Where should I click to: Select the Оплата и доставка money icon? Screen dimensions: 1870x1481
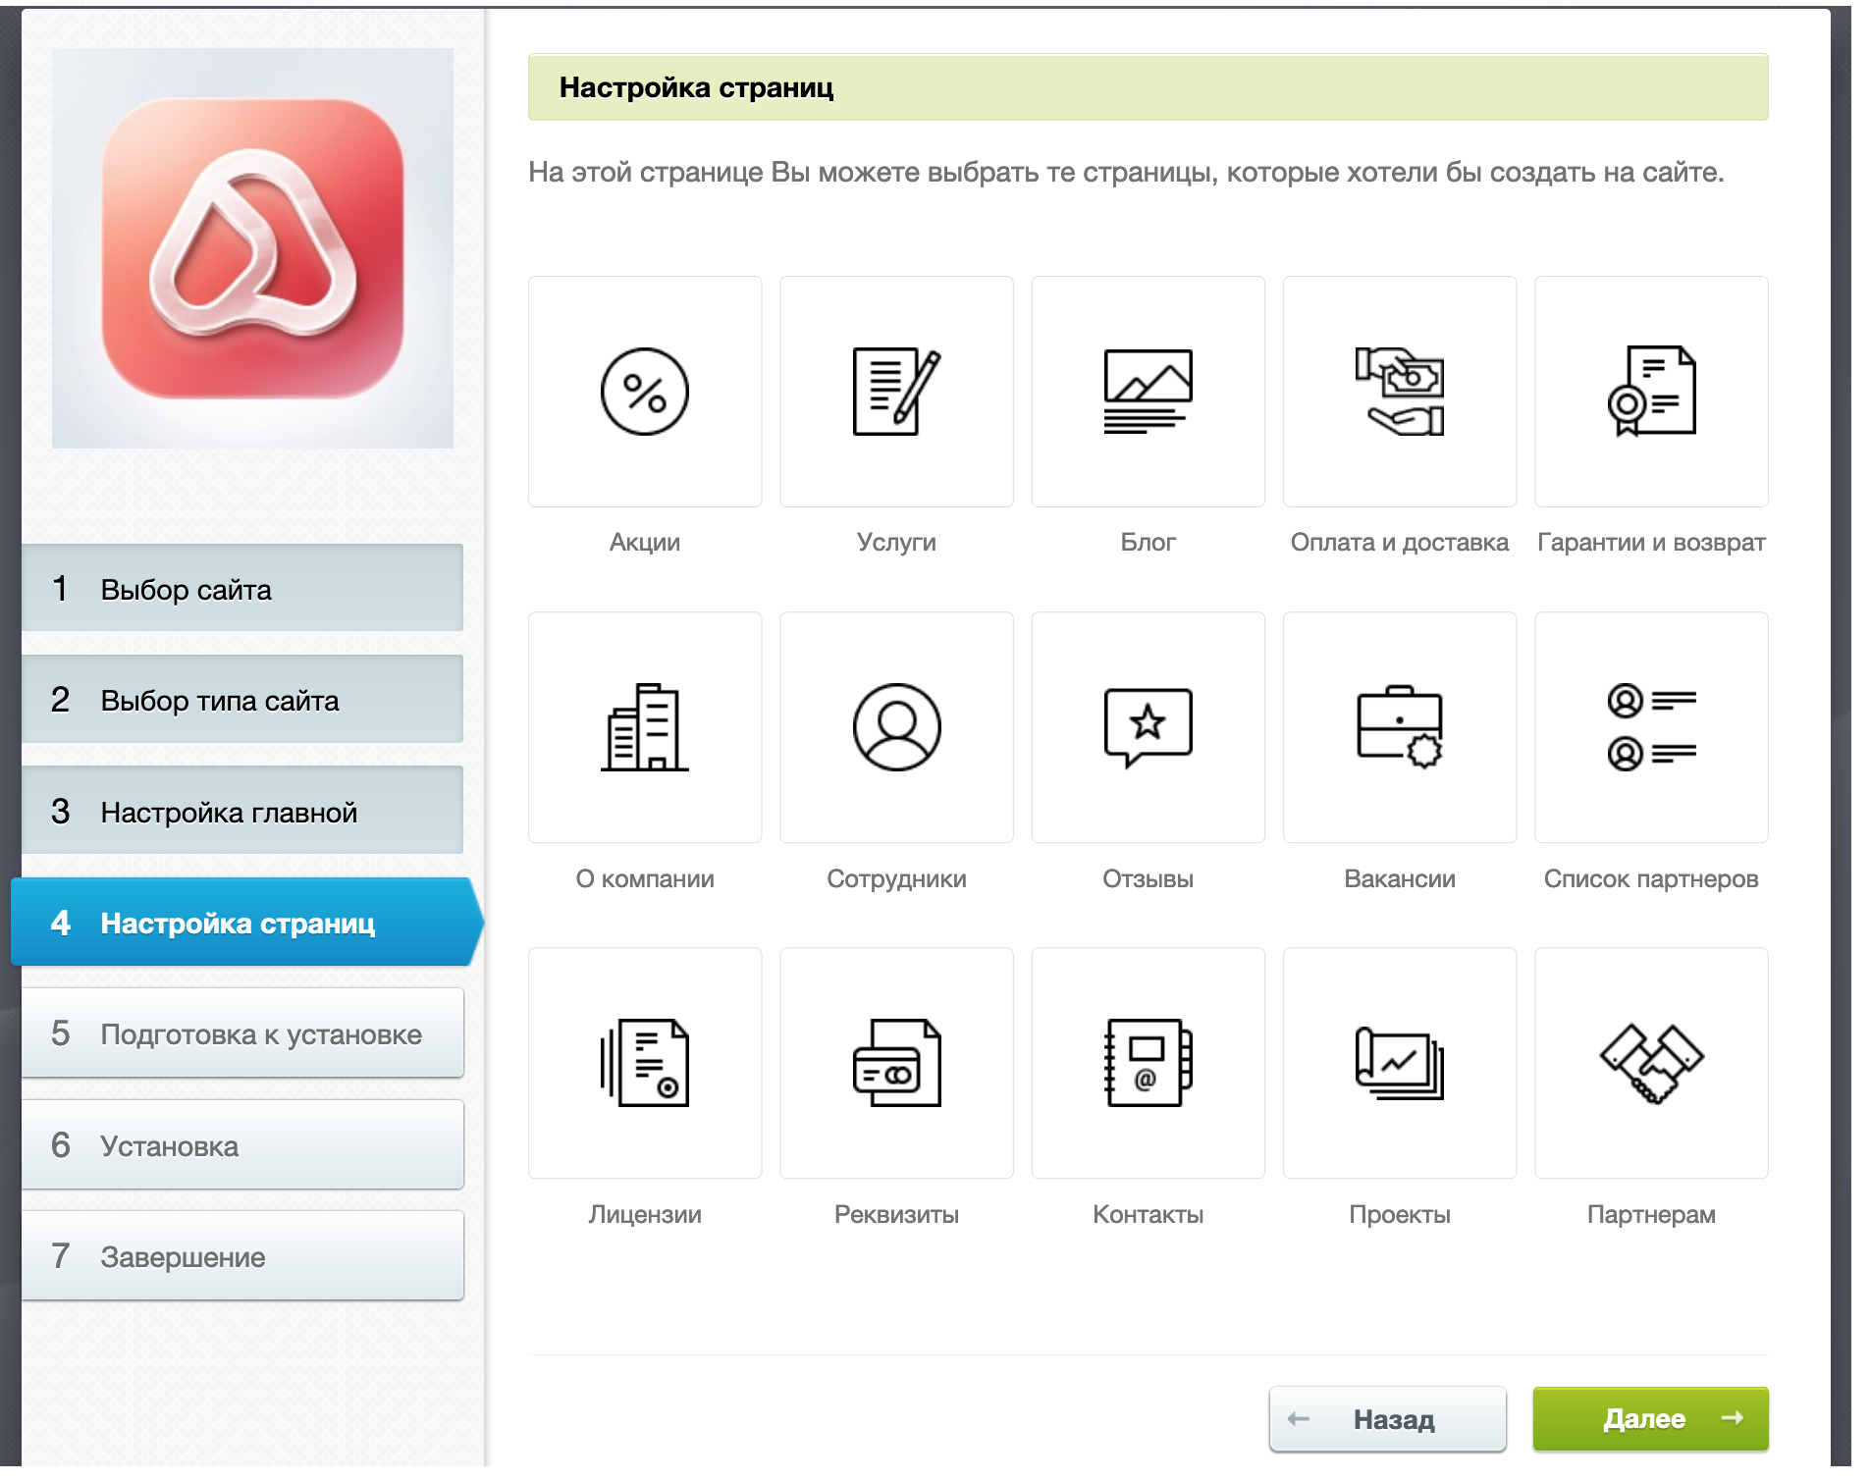[x=1399, y=392]
